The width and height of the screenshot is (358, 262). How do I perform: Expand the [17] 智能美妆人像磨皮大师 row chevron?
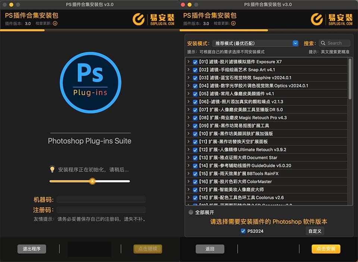click(188, 189)
